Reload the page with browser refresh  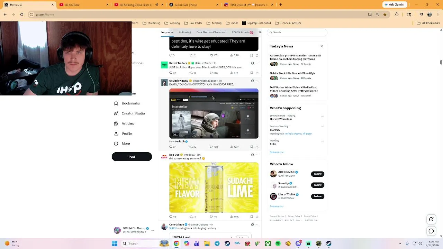click(21, 15)
